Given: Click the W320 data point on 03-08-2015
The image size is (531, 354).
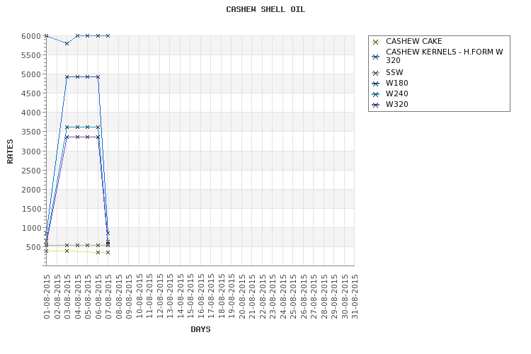Looking at the screenshot, I should tap(67, 137).
